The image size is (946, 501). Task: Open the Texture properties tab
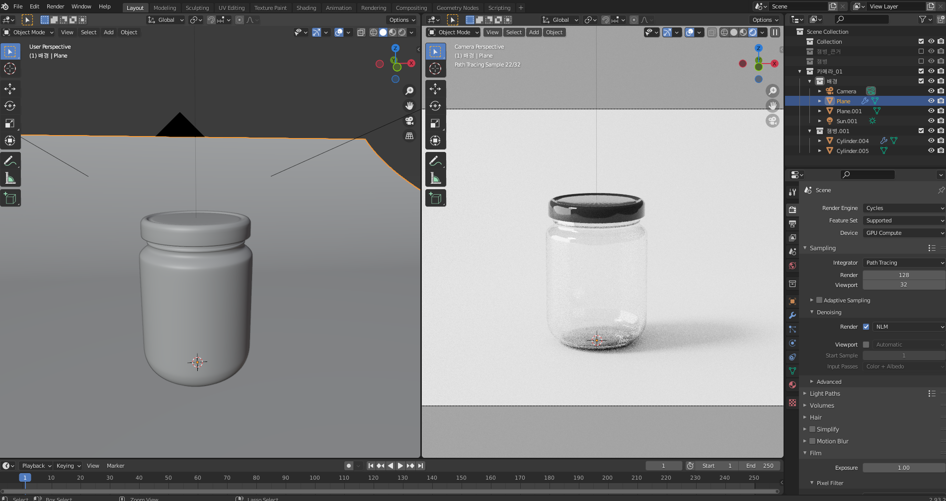792,403
